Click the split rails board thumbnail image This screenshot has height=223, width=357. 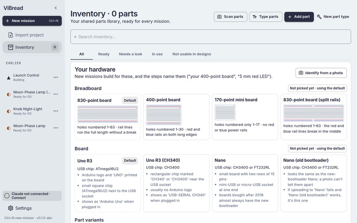314,113
